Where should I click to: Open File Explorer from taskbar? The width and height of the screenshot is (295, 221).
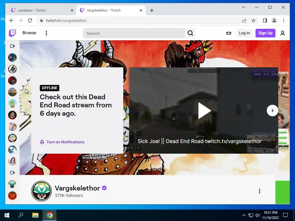click(x=35, y=215)
